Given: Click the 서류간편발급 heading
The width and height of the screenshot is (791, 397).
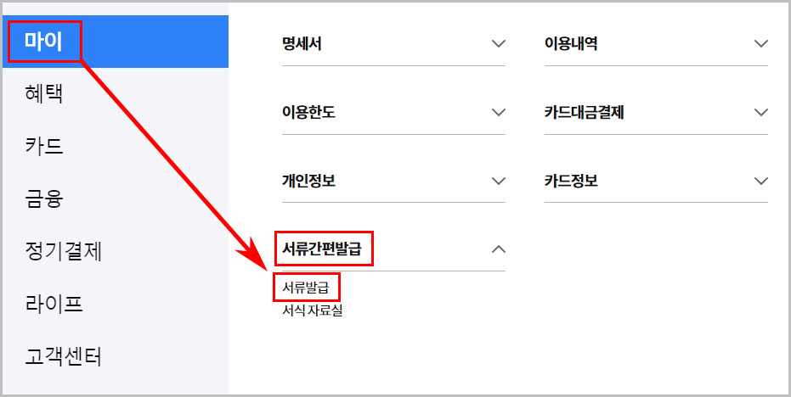Looking at the screenshot, I should pos(322,249).
